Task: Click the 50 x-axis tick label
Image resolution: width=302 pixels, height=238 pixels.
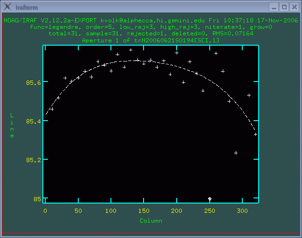Action: coord(78,211)
